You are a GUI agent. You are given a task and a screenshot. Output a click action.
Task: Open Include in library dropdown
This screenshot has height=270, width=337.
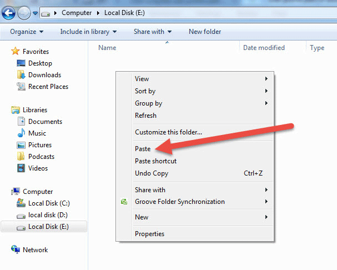[x=88, y=32]
